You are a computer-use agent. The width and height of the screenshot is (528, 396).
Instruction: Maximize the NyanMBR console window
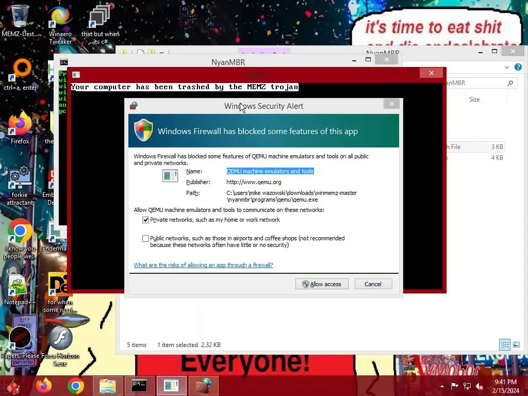click(368, 60)
